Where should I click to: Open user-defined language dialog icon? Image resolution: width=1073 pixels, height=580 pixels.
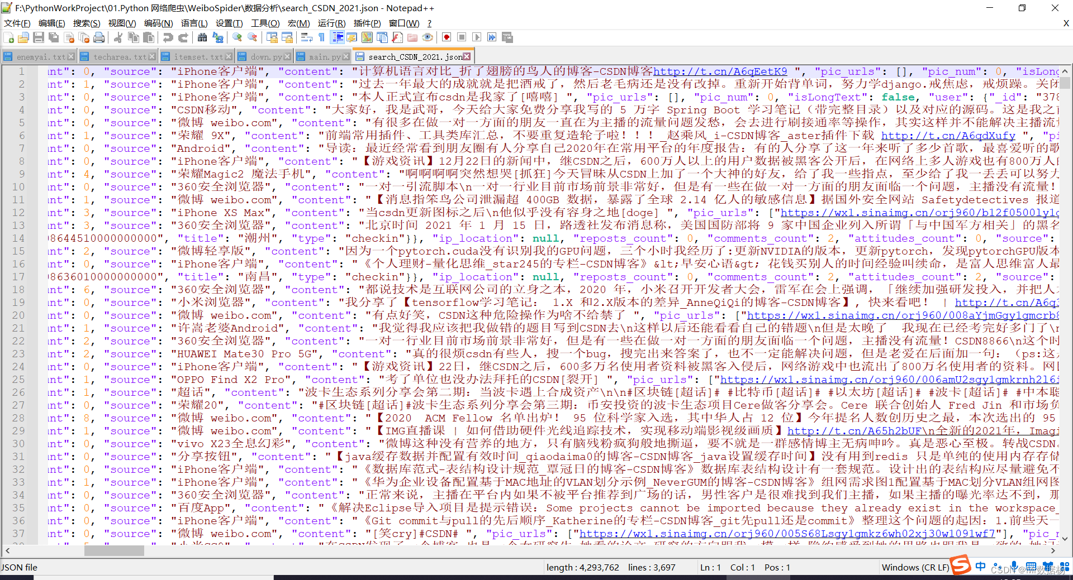coord(352,37)
